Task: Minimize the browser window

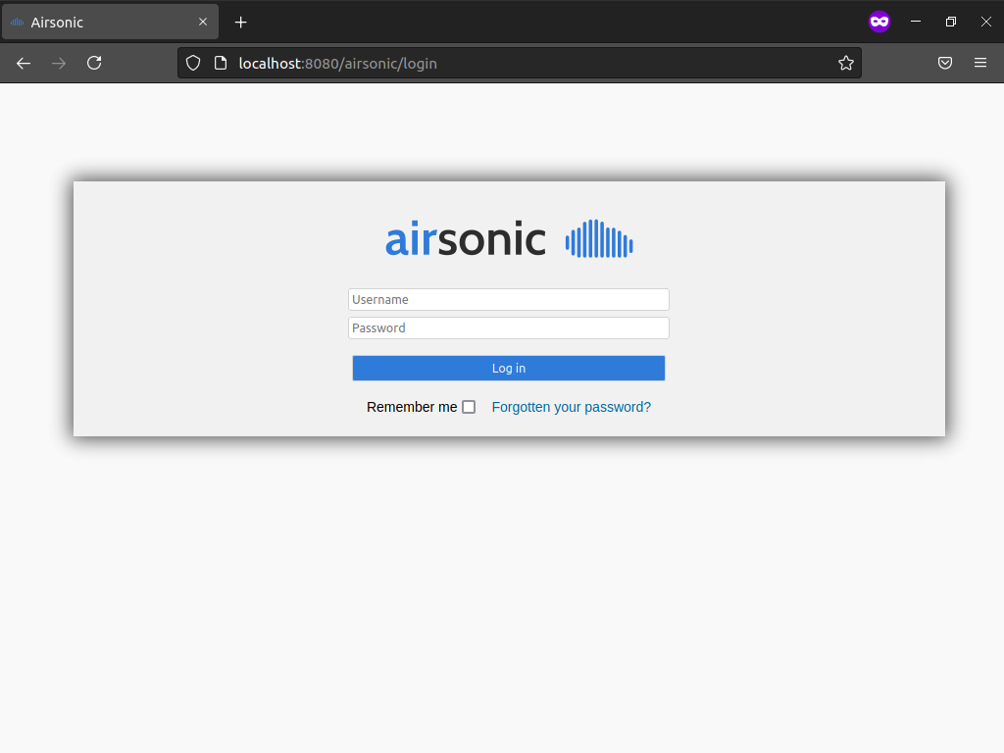Action: (x=916, y=22)
